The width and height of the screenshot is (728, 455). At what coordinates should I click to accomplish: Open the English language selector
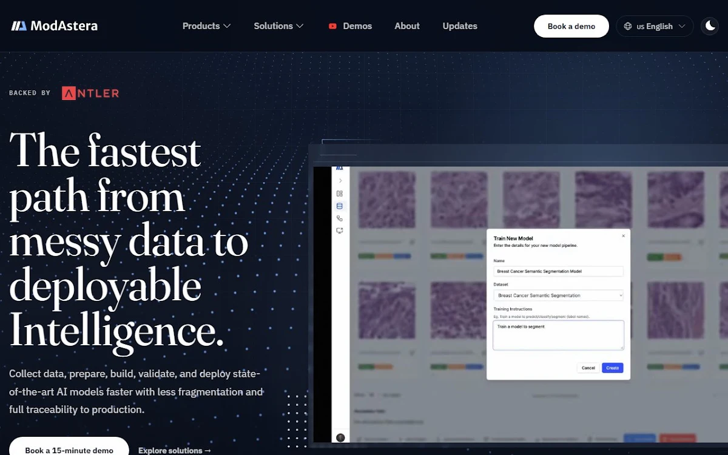pyautogui.click(x=655, y=26)
